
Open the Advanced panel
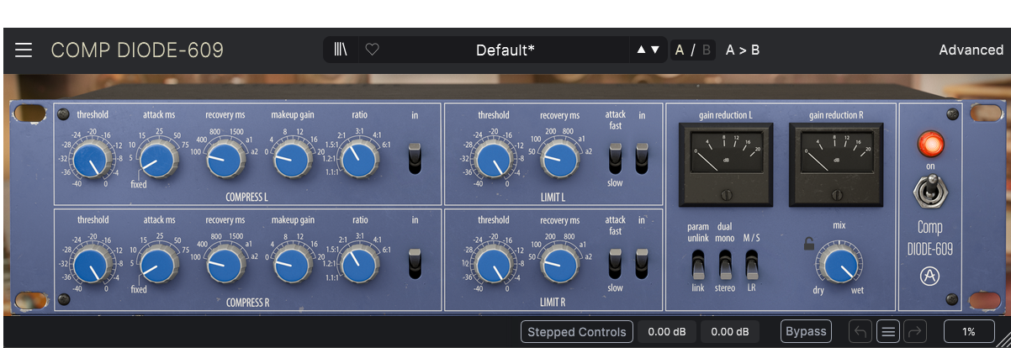click(971, 50)
